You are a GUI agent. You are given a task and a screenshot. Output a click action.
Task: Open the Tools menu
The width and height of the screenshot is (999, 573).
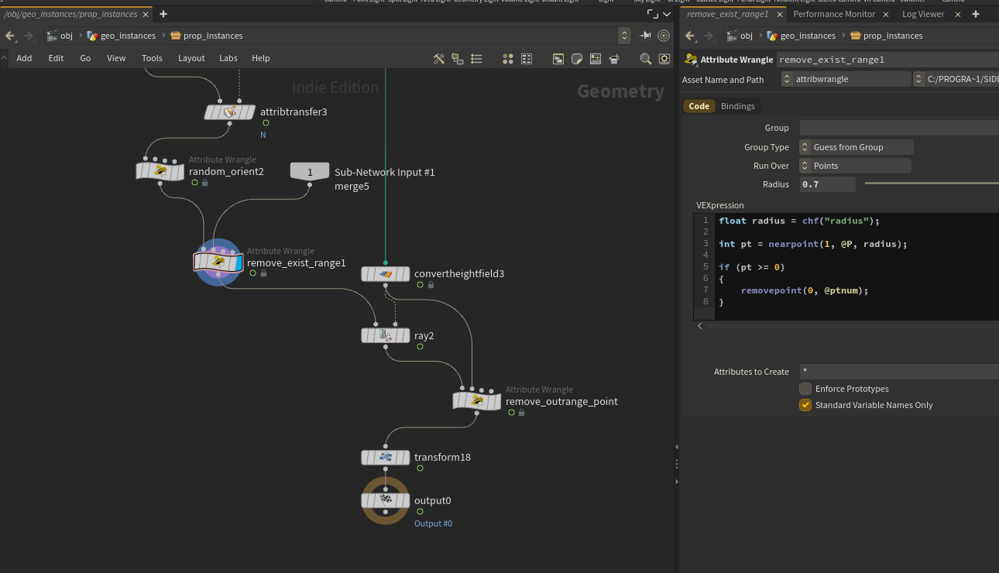coord(152,58)
